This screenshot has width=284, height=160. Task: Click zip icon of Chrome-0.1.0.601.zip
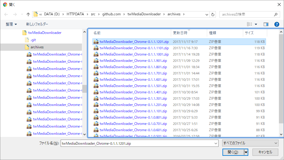click(96, 130)
